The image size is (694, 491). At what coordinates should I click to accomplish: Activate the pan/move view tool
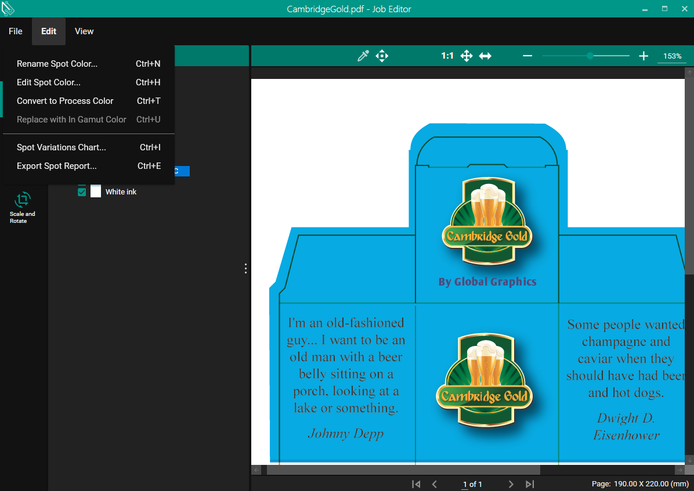coord(382,56)
